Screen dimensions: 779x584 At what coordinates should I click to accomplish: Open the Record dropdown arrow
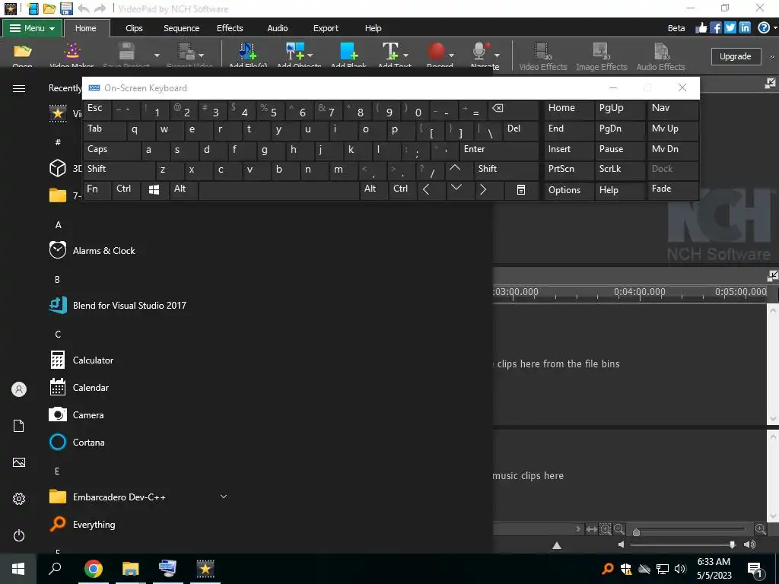tap(451, 55)
